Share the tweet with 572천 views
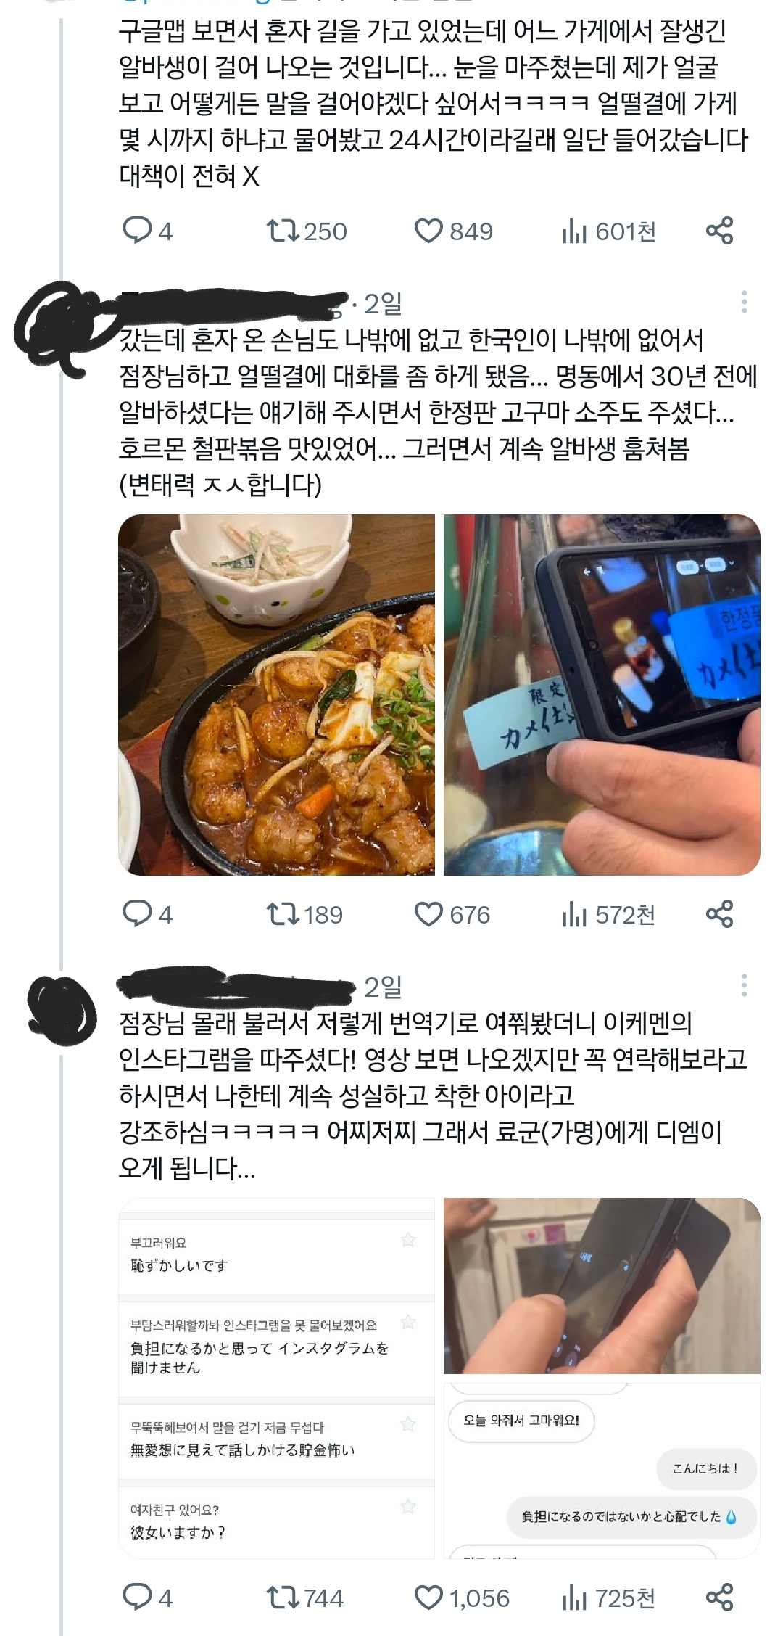This screenshot has height=1636, width=783. 719,913
